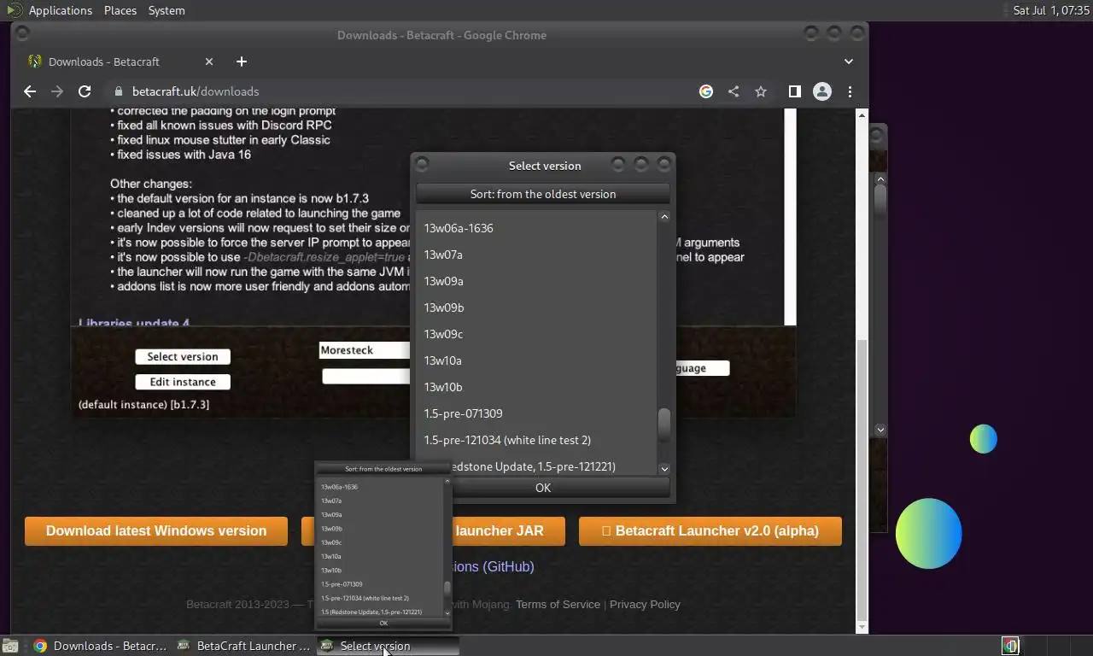Image resolution: width=1093 pixels, height=656 pixels.
Task: Select version 13w10b
Action: pyautogui.click(x=536, y=387)
